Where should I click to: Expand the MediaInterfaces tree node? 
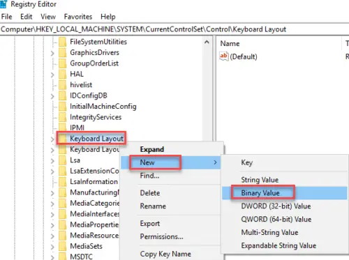pyautogui.click(x=52, y=215)
